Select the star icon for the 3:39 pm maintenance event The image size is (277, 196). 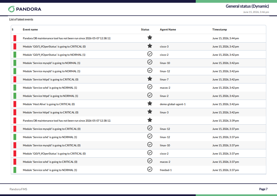coord(150,120)
